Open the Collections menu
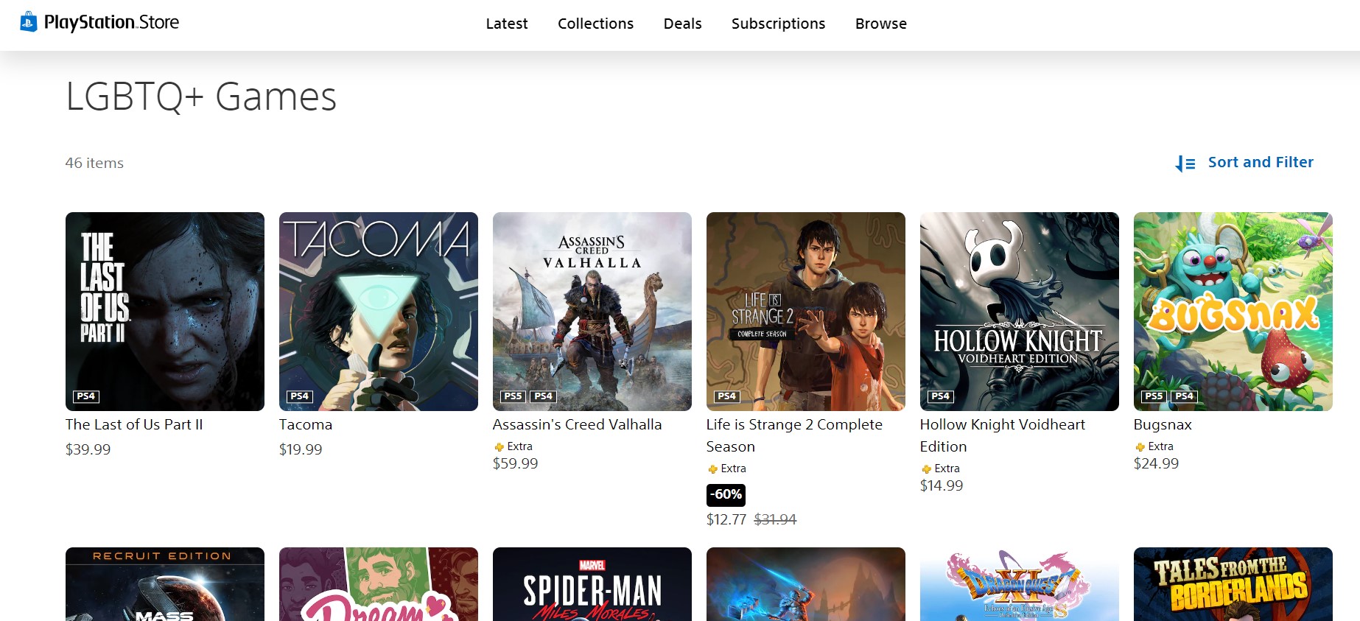 595,24
